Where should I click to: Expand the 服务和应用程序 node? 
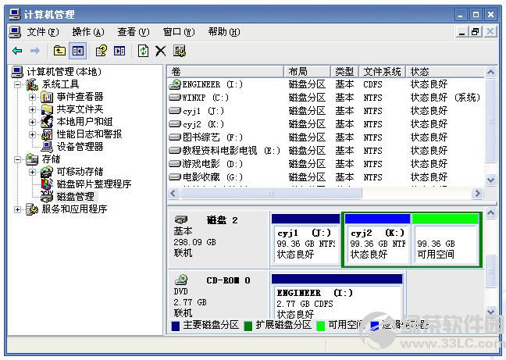click(18, 209)
